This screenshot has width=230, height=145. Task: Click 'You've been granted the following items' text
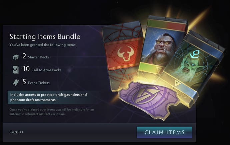tap(43, 45)
